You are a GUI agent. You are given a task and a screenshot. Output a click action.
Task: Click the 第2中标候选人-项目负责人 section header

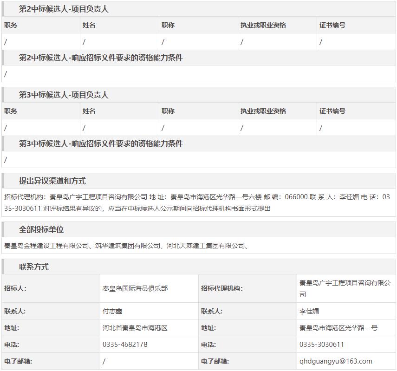pyautogui.click(x=64, y=9)
